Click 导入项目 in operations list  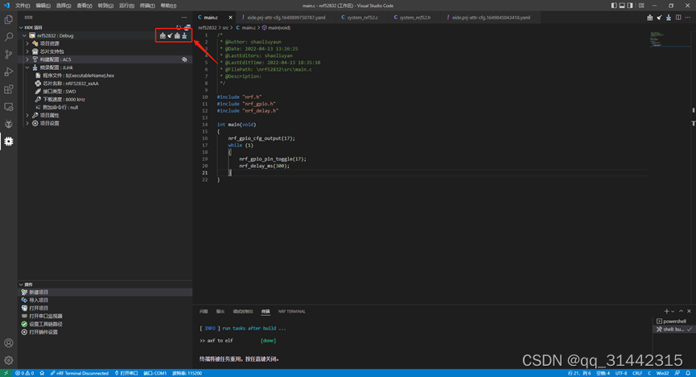[x=39, y=301]
